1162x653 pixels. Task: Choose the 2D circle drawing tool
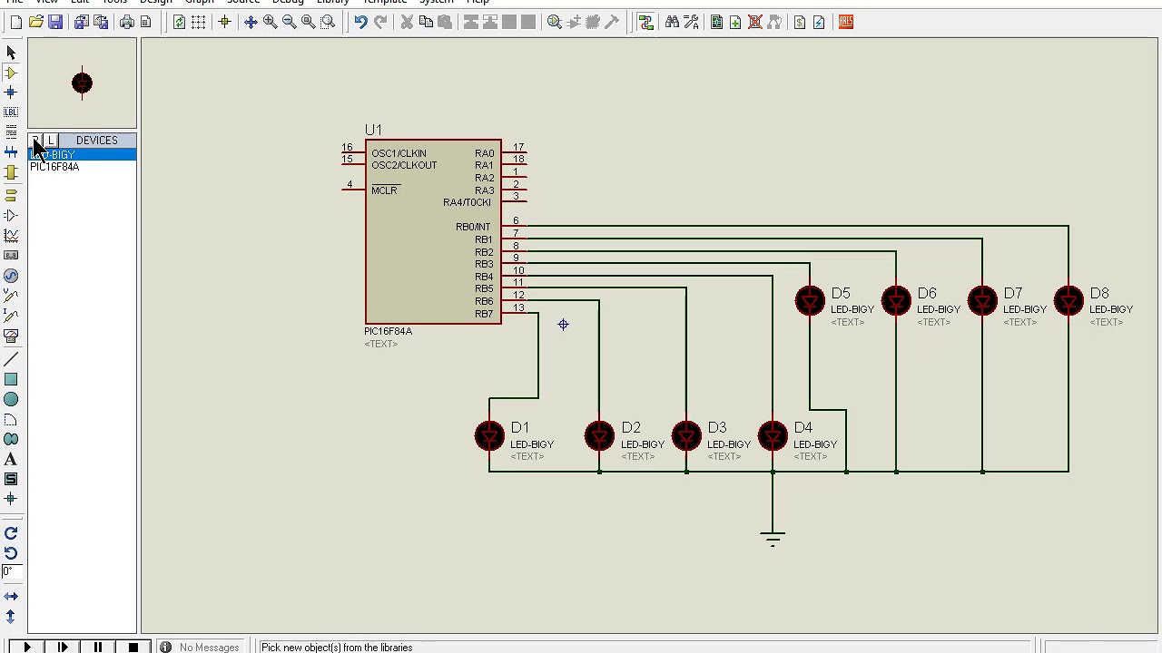pyautogui.click(x=11, y=400)
